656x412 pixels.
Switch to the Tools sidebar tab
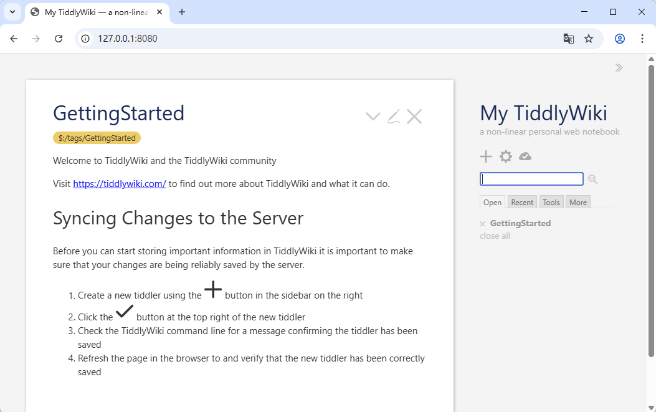point(551,202)
